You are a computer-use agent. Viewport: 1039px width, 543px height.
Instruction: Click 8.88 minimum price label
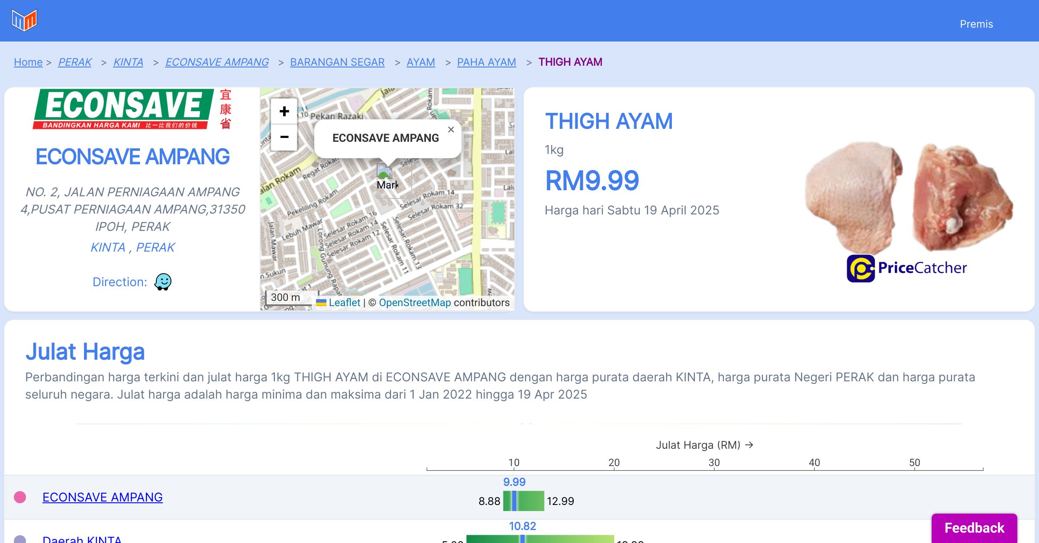click(x=489, y=501)
